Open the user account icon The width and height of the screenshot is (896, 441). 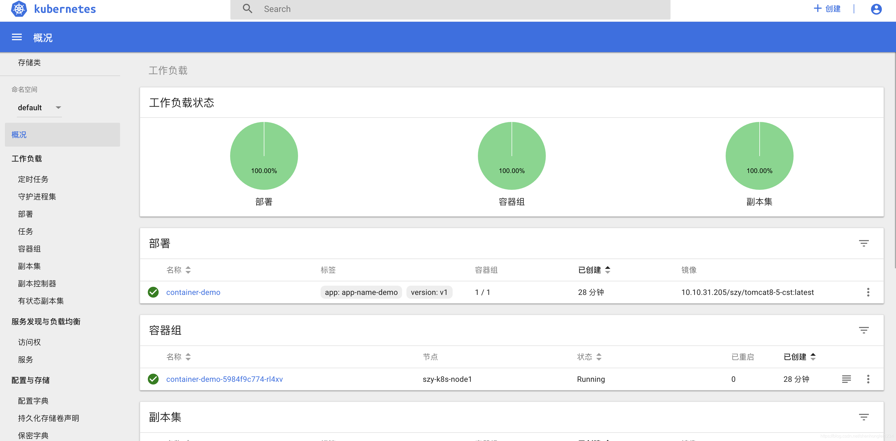point(876,9)
